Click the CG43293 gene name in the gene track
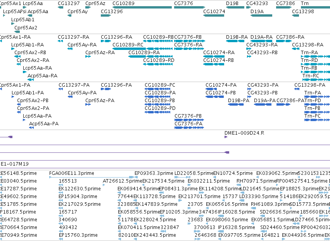The height and width of the screenshot is (241, 330). pos(257,3)
